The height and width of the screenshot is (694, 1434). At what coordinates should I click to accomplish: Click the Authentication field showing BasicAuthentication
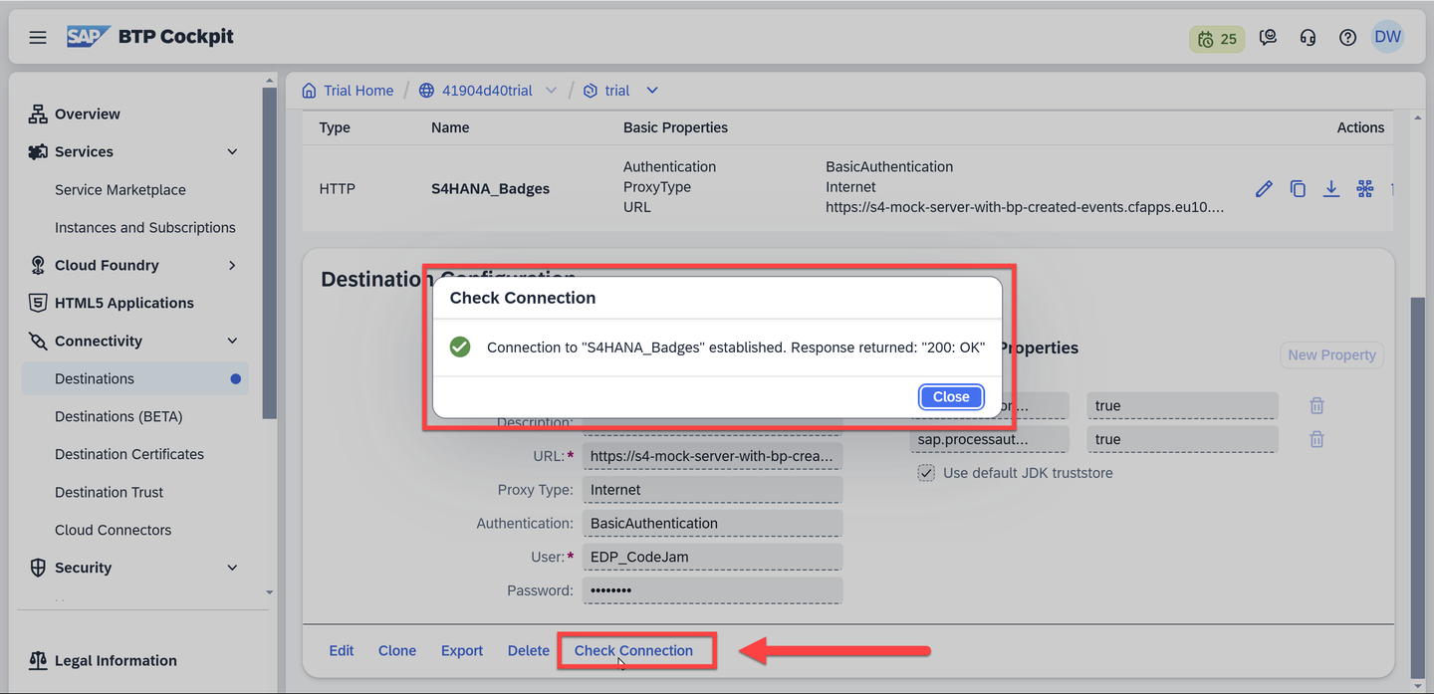713,523
